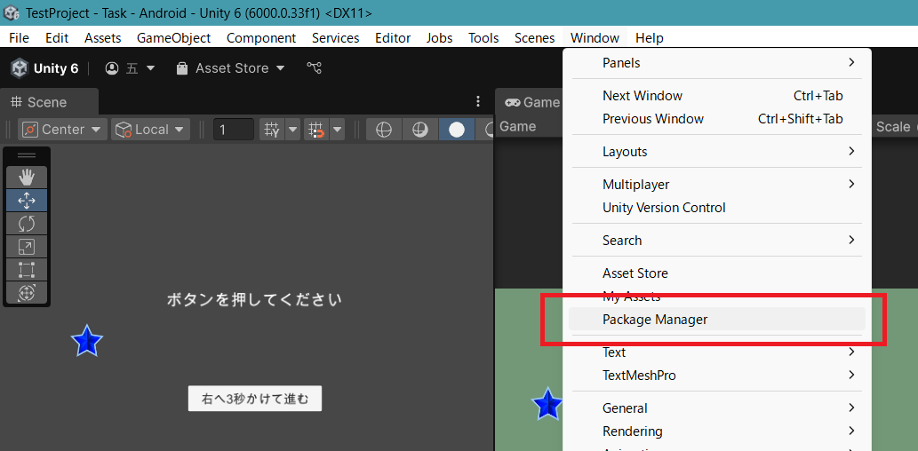Choose Previous Window menu entry

(717, 119)
